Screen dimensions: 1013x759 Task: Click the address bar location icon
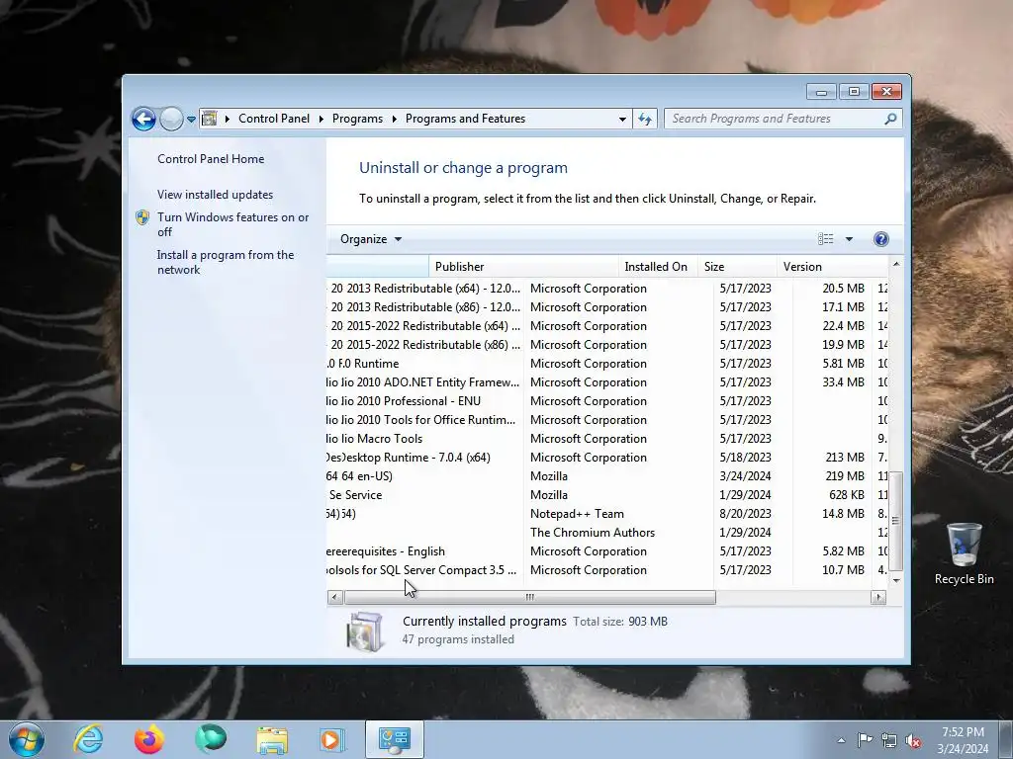(x=210, y=119)
